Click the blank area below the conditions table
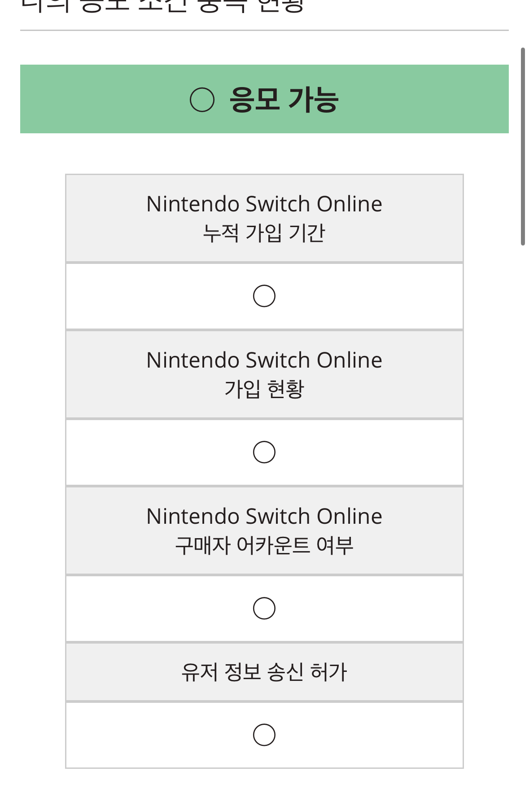Viewport: 529px width, 798px height. (x=264, y=784)
